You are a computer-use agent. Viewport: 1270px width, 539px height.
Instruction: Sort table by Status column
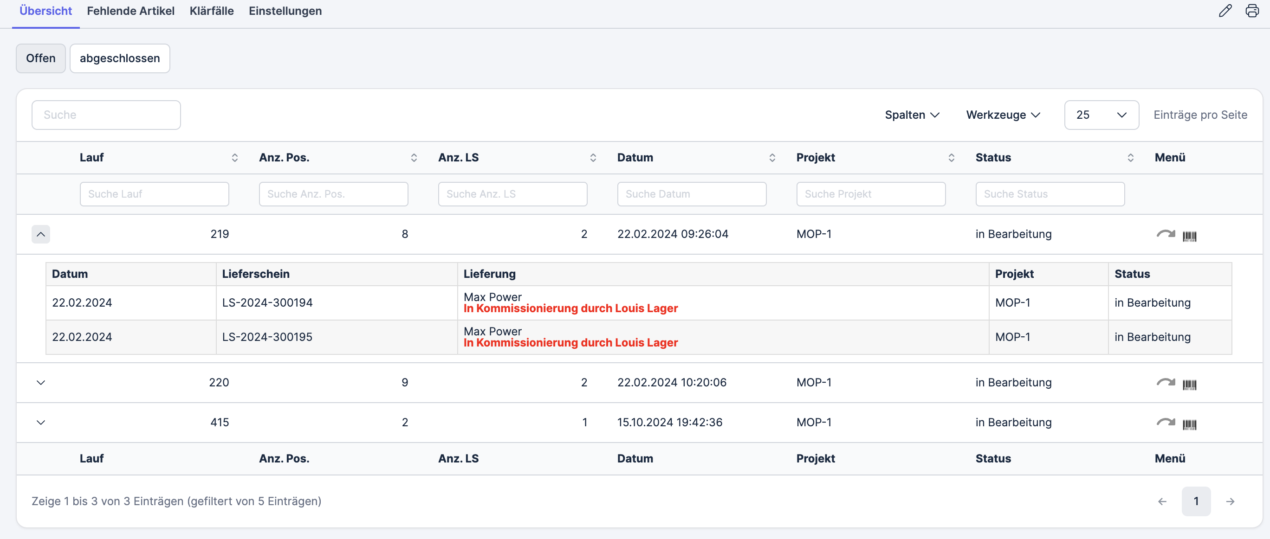pyautogui.click(x=1130, y=158)
